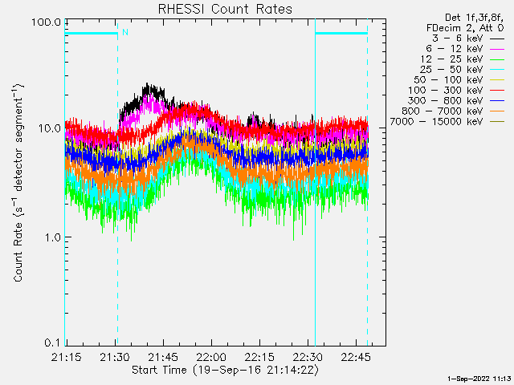The height and width of the screenshot is (385, 514).
Task: Click the horizontal cyan bar above 21:15-21:30
Action: pos(91,33)
